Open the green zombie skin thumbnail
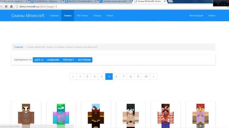Viewport: 229px width, 128px height. [61, 116]
